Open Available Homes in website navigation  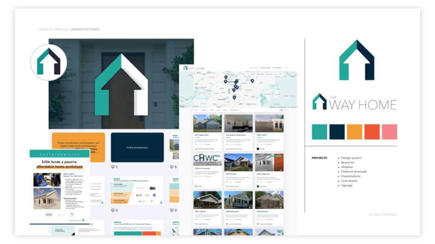point(254,68)
